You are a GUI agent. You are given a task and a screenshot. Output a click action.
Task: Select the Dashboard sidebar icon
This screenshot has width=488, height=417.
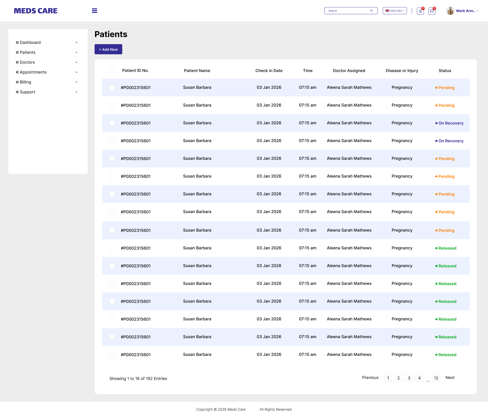click(17, 42)
